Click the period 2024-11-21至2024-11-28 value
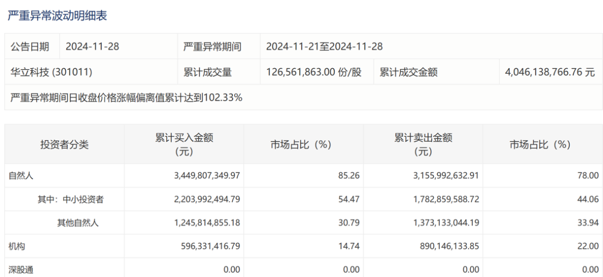Image resolution: width=603 pixels, height=277 pixels. tap(324, 47)
